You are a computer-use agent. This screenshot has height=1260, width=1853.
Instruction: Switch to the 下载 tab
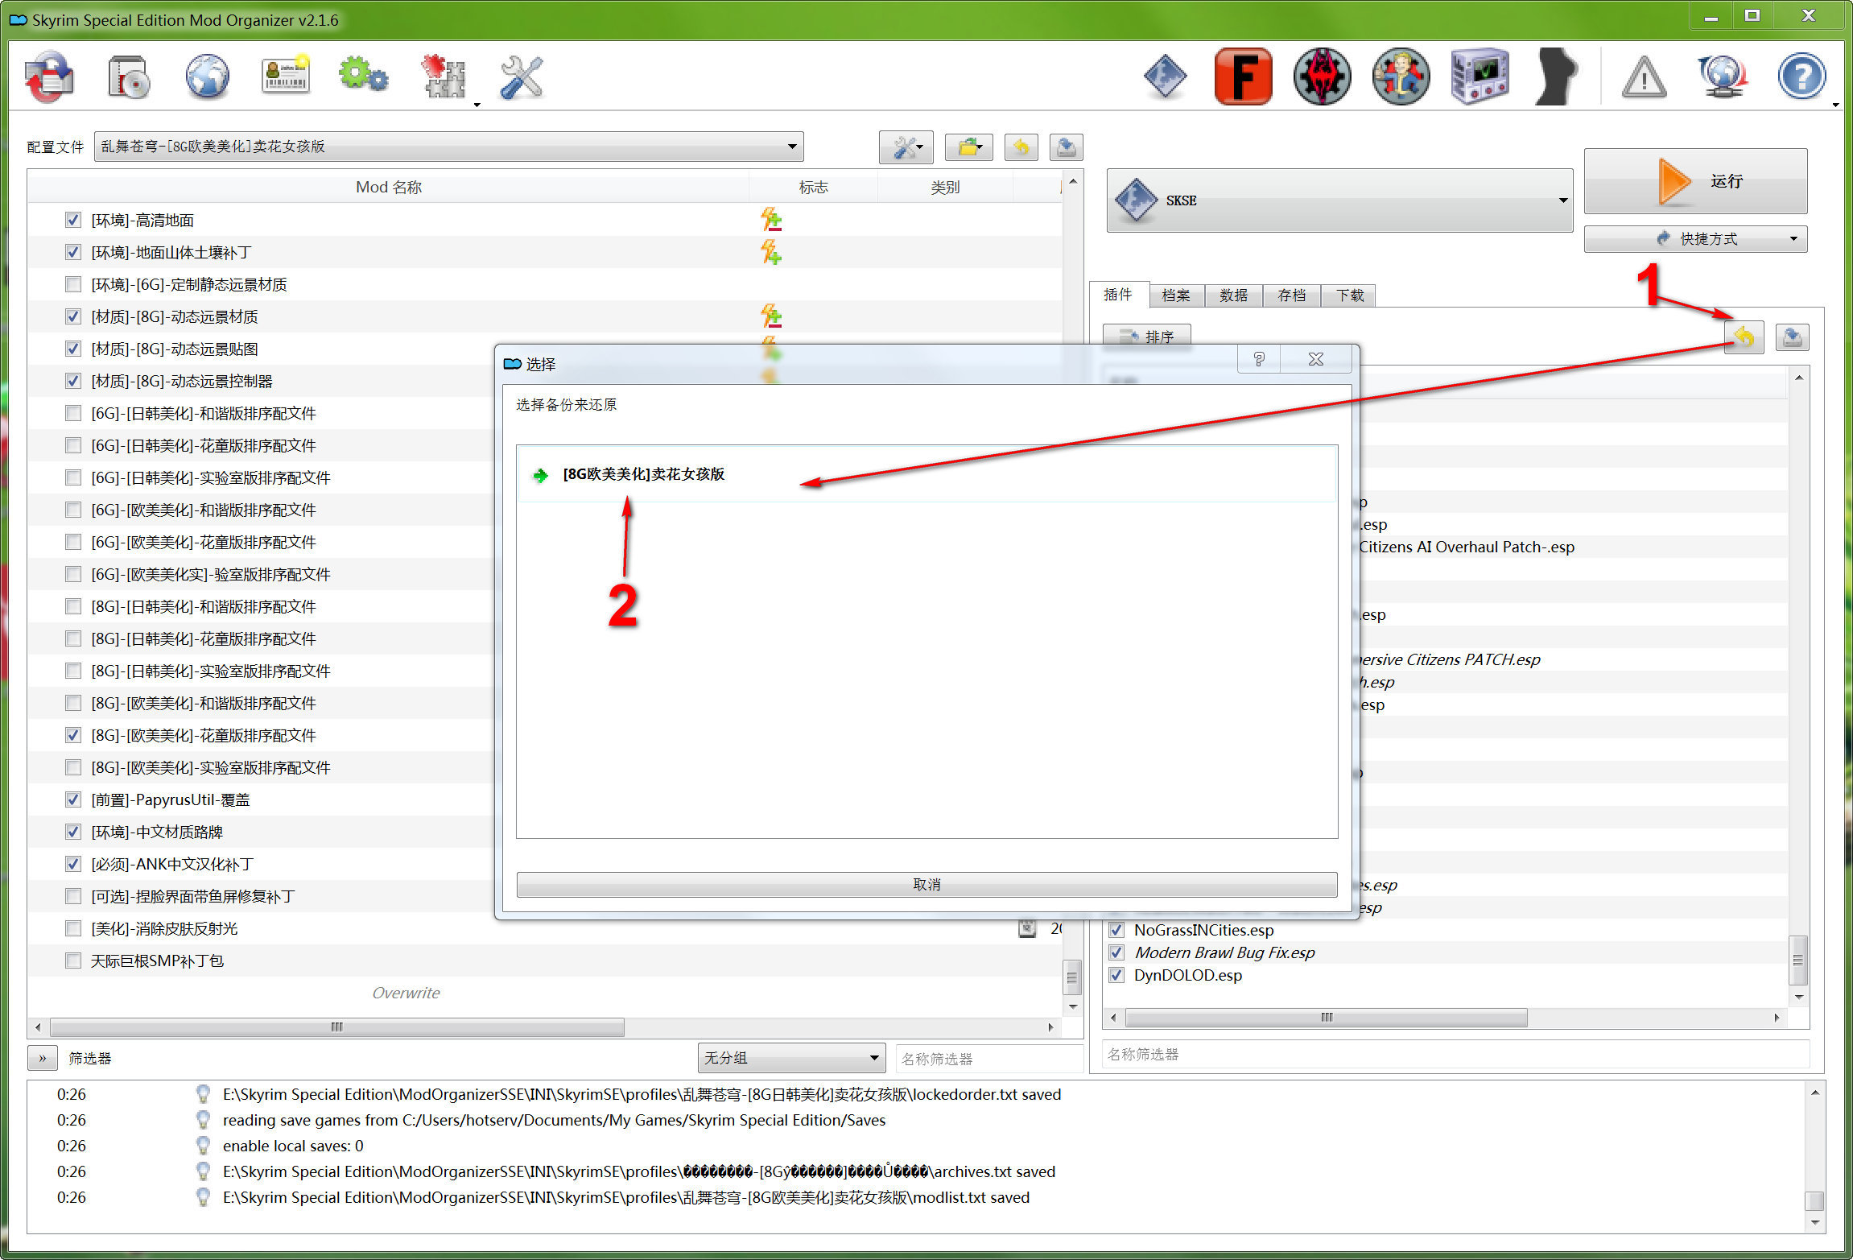(1349, 295)
